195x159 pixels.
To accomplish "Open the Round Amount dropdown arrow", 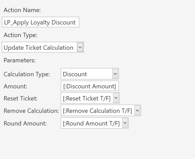I will tap(125, 123).
